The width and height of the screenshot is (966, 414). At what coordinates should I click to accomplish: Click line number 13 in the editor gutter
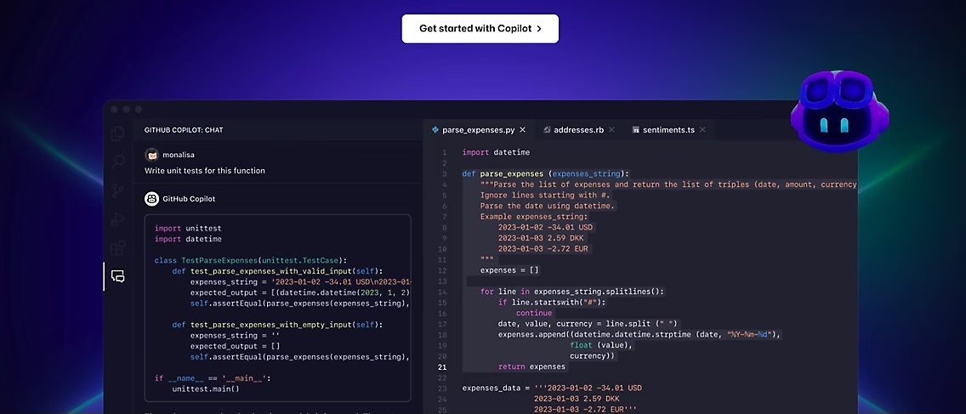tap(442, 281)
